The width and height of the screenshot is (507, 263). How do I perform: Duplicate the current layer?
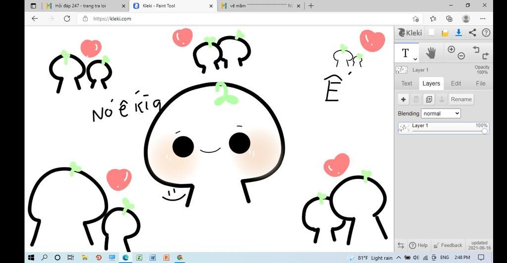[429, 99]
